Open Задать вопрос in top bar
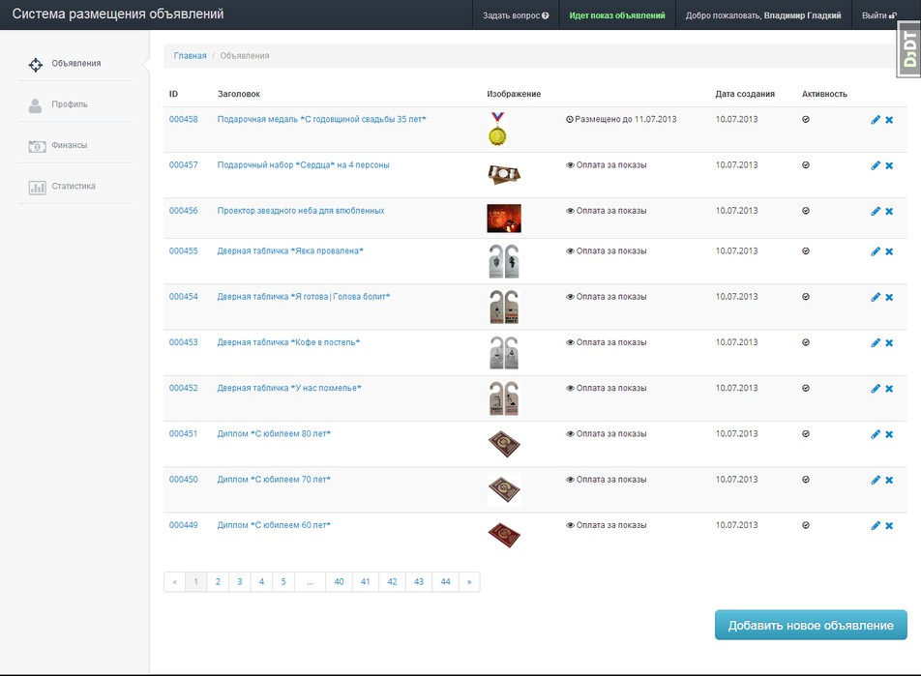Image resolution: width=921 pixels, height=676 pixels. point(516,15)
